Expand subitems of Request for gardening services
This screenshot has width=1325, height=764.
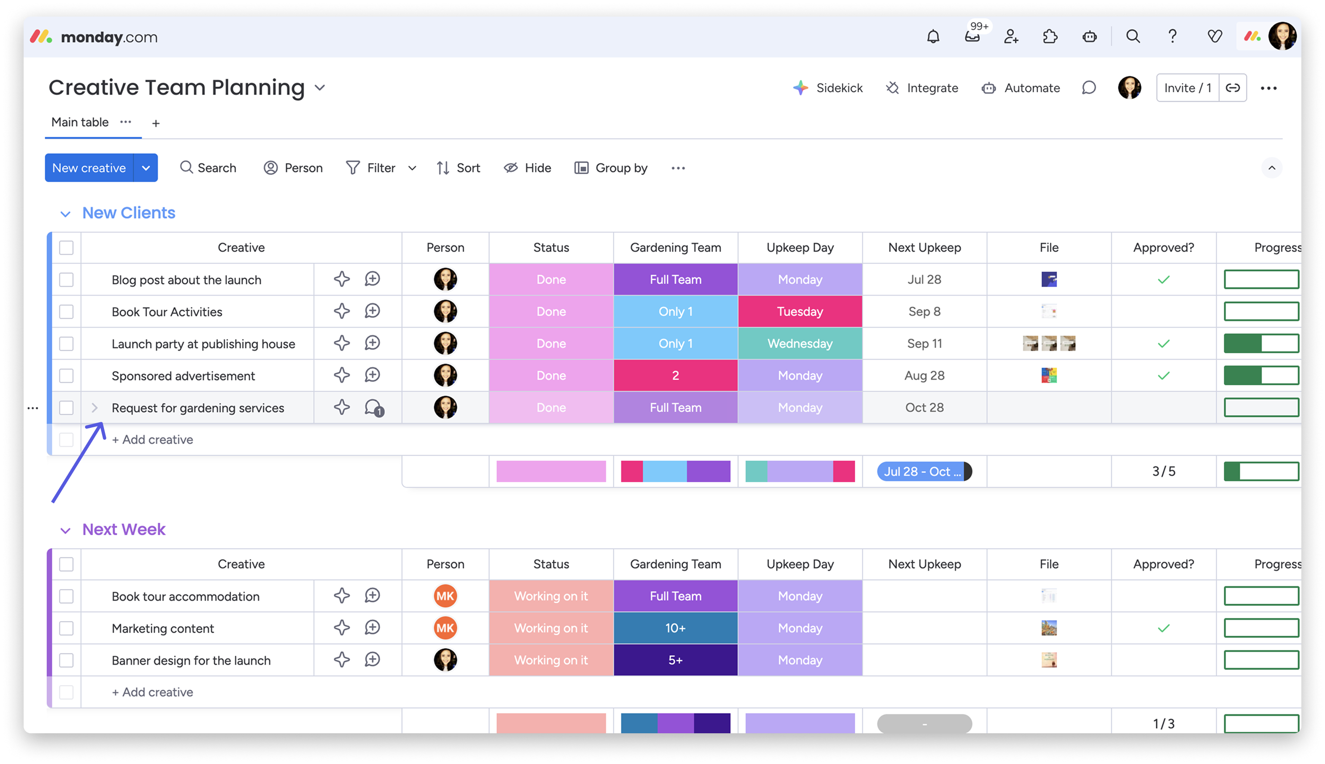click(x=95, y=408)
